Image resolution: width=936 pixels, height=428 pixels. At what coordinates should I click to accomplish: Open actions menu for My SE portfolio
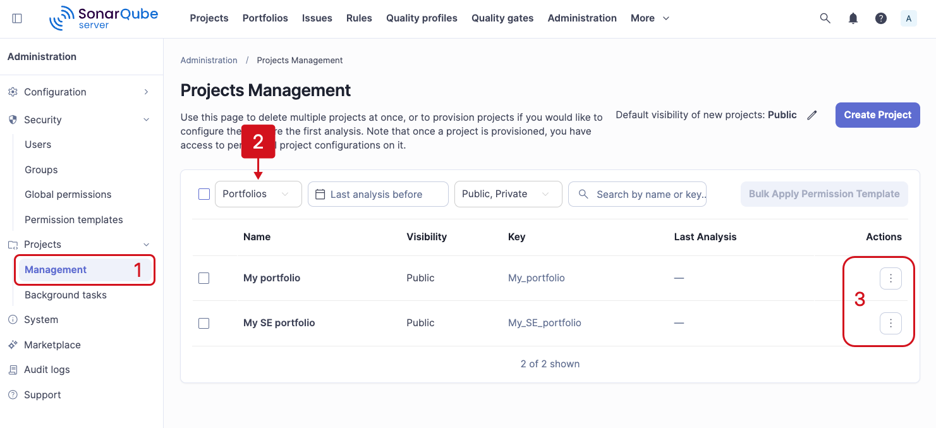click(890, 323)
